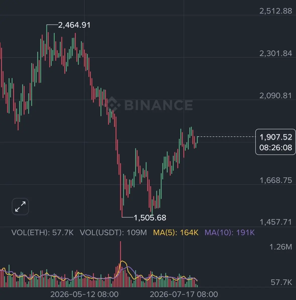The width and height of the screenshot is (296, 300).
Task: Open fullscreen chart with expand arrows icon
Action: pos(20,207)
